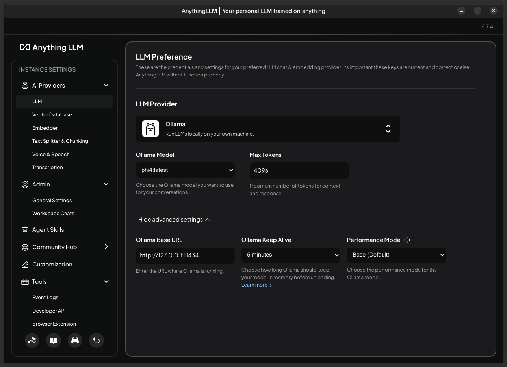Click the Discord community icon
This screenshot has width=507, height=367.
pos(75,340)
